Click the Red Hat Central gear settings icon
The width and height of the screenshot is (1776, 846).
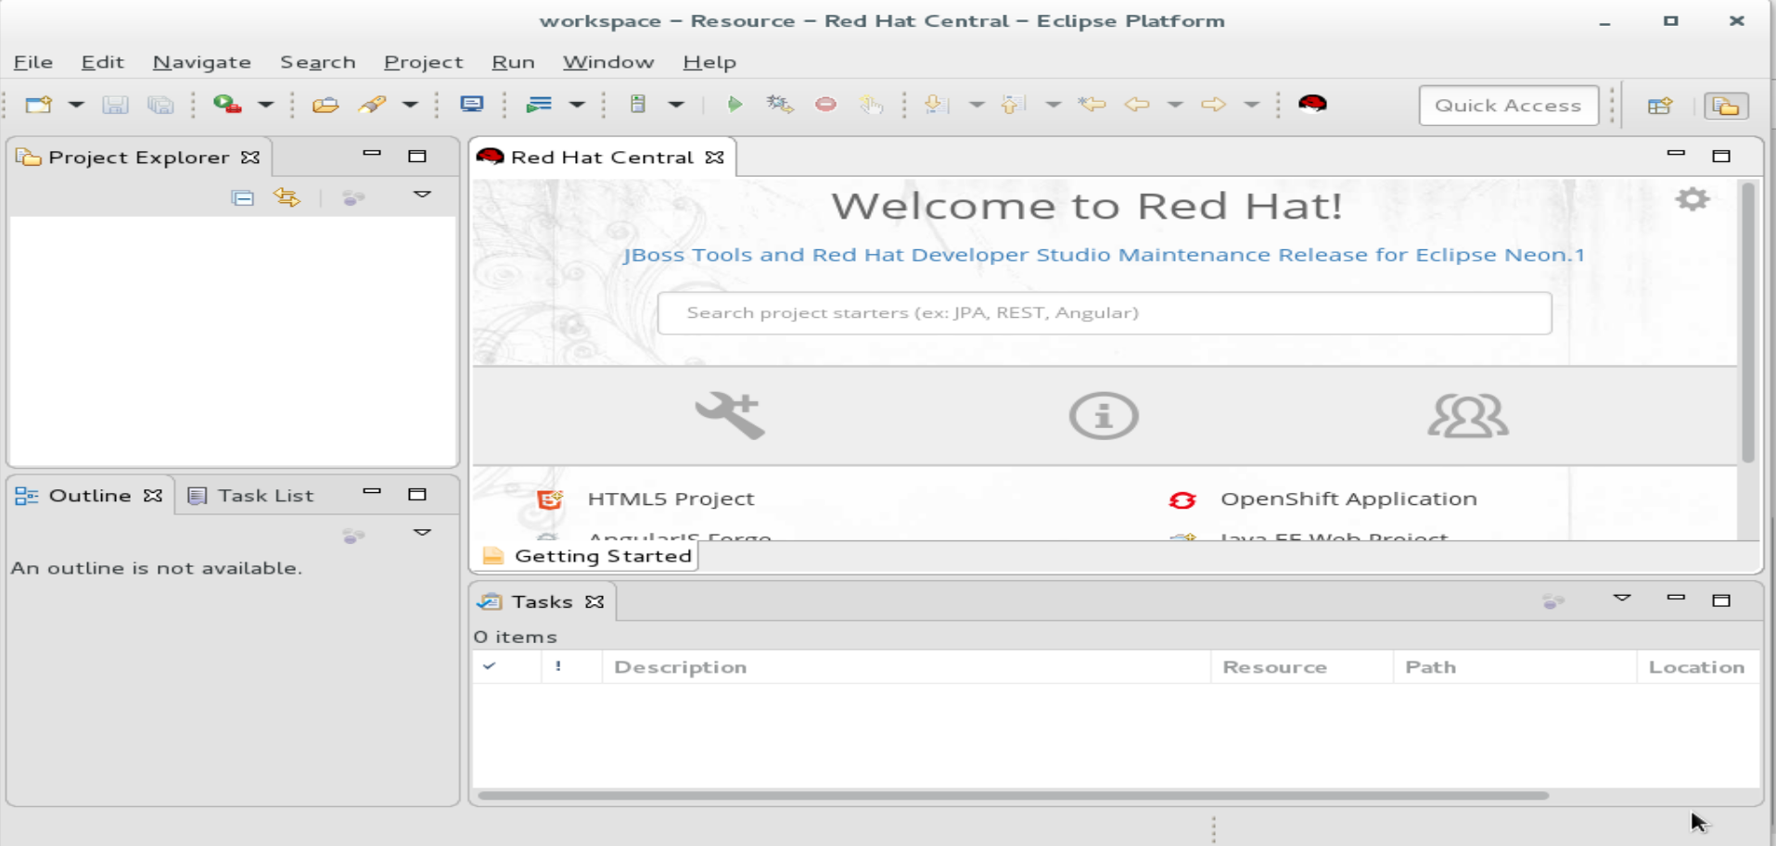tap(1693, 199)
